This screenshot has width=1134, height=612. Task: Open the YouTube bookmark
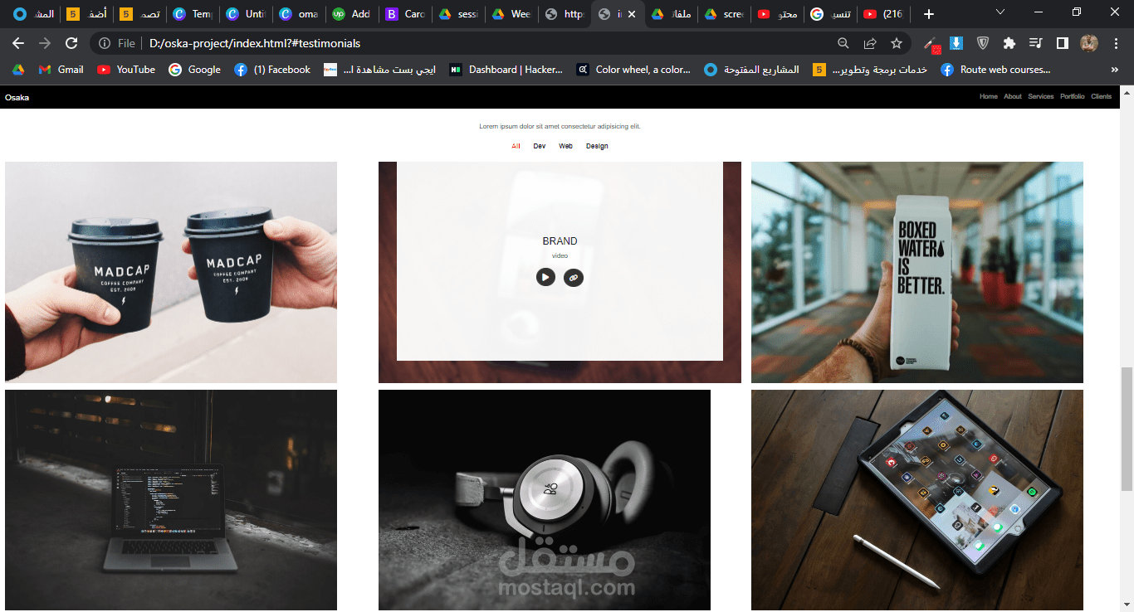click(x=126, y=70)
